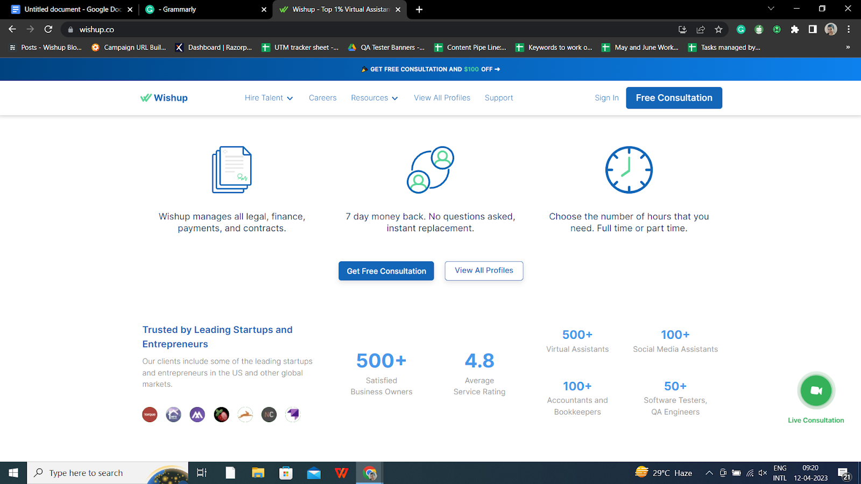This screenshot has height=484, width=861.
Task: Click the clock hours icon
Action: (629, 169)
